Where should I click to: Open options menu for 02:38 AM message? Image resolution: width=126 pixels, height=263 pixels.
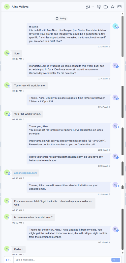point(109,47)
